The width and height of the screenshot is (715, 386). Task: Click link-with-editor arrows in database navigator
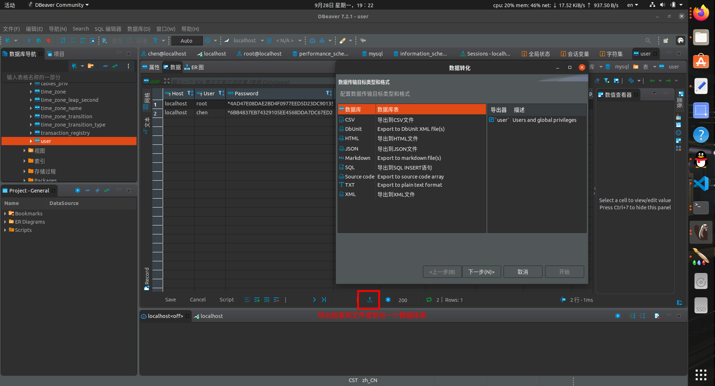coord(115,66)
